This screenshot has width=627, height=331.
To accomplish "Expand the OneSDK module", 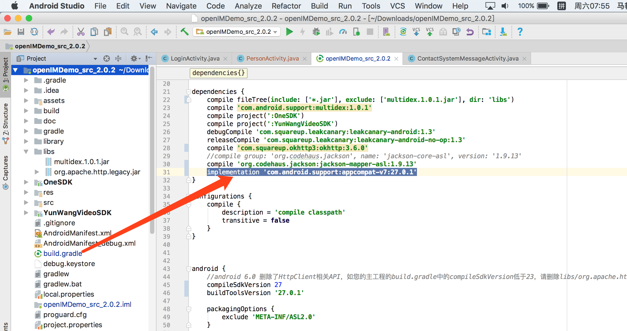I will tap(26, 182).
